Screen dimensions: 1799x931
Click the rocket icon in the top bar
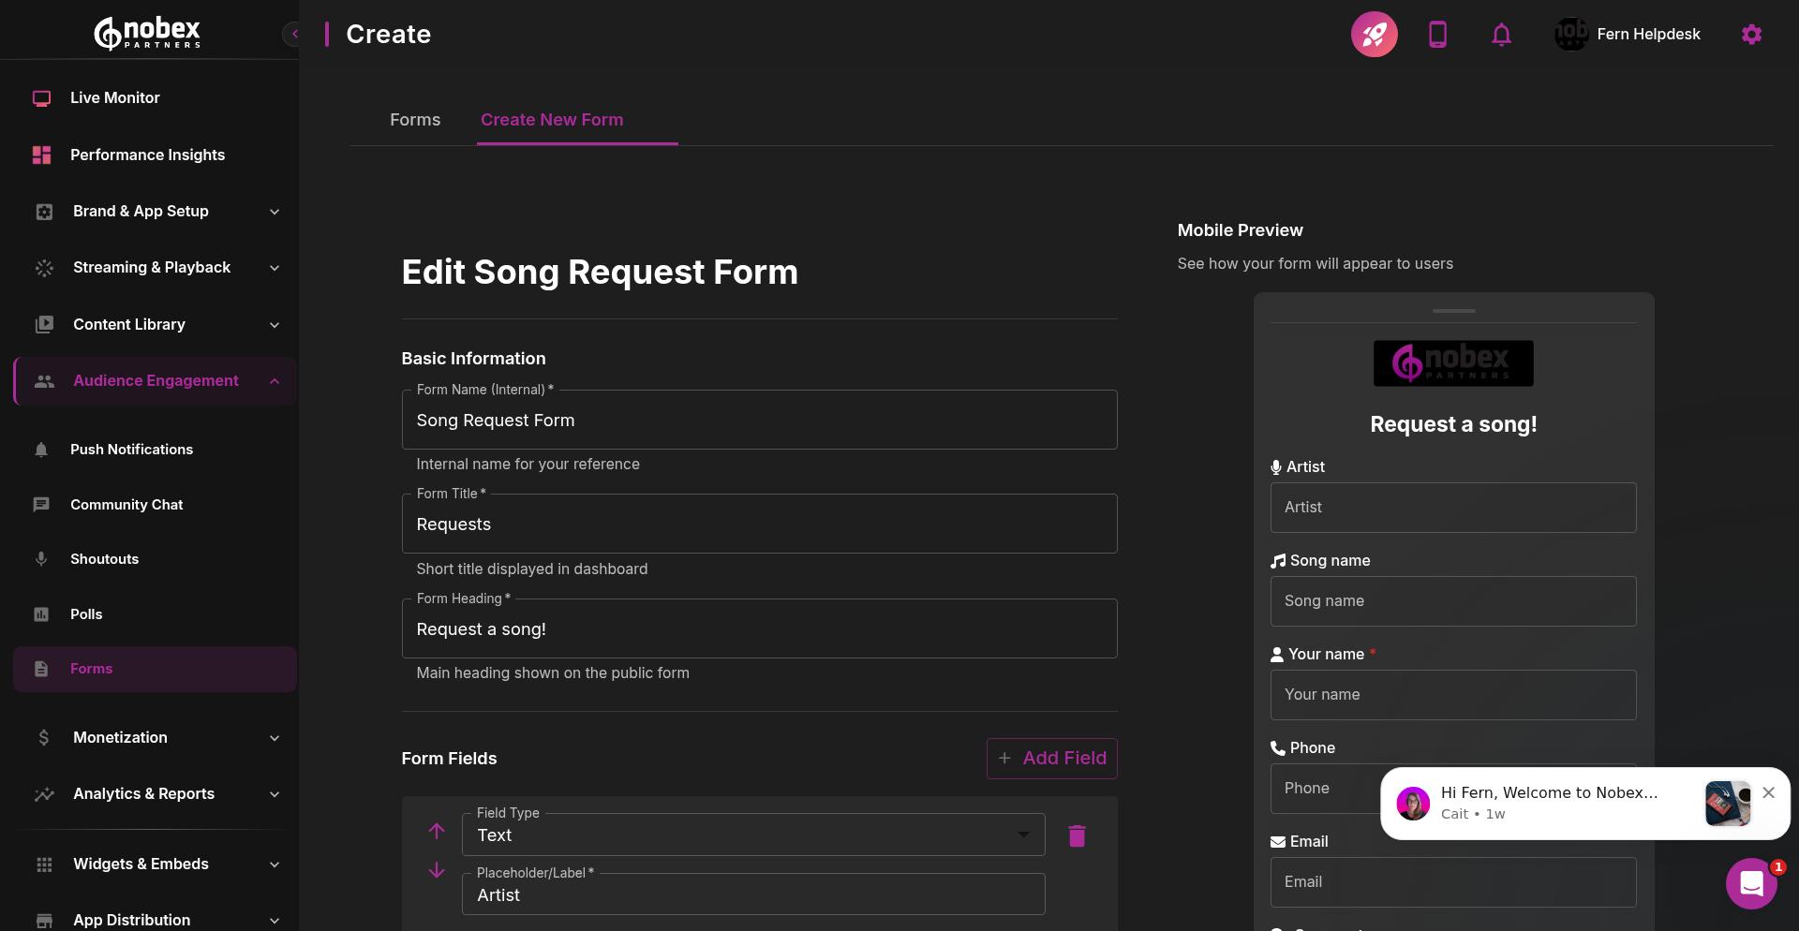[1374, 34]
